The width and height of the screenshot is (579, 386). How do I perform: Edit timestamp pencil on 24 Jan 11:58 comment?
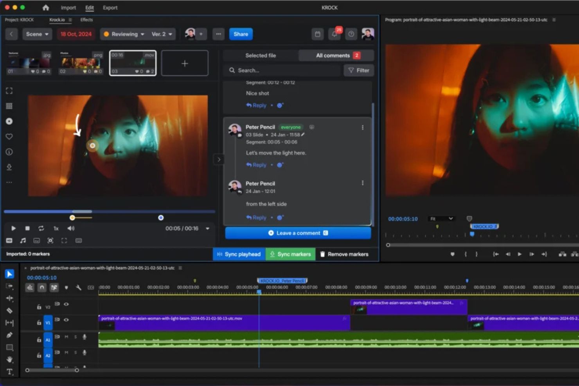click(x=303, y=135)
